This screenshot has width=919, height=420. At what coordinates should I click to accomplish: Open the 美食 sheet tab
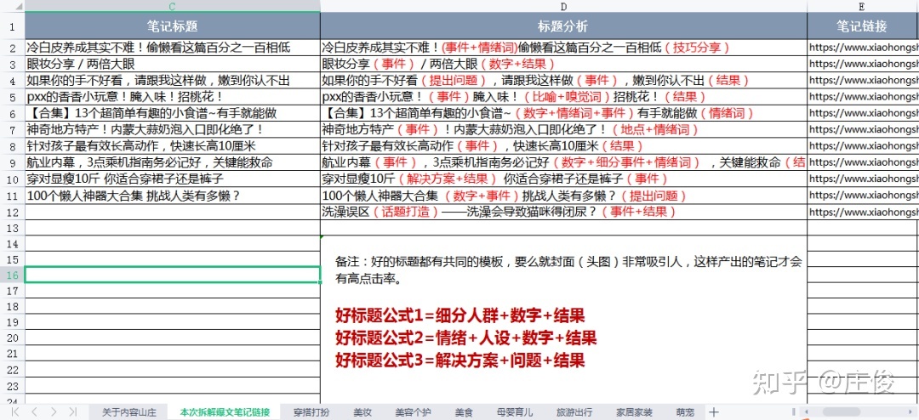click(463, 412)
